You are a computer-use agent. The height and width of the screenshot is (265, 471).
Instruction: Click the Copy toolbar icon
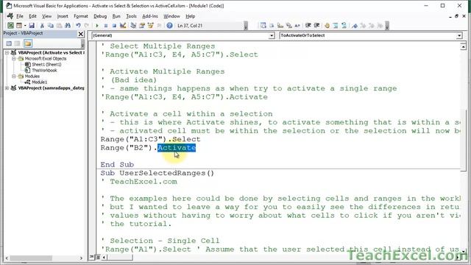[x=51, y=26]
